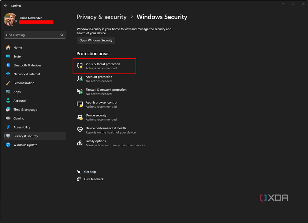This screenshot has height=223, width=308.
Task: Open App & browser control
Action: [x=97, y=104]
